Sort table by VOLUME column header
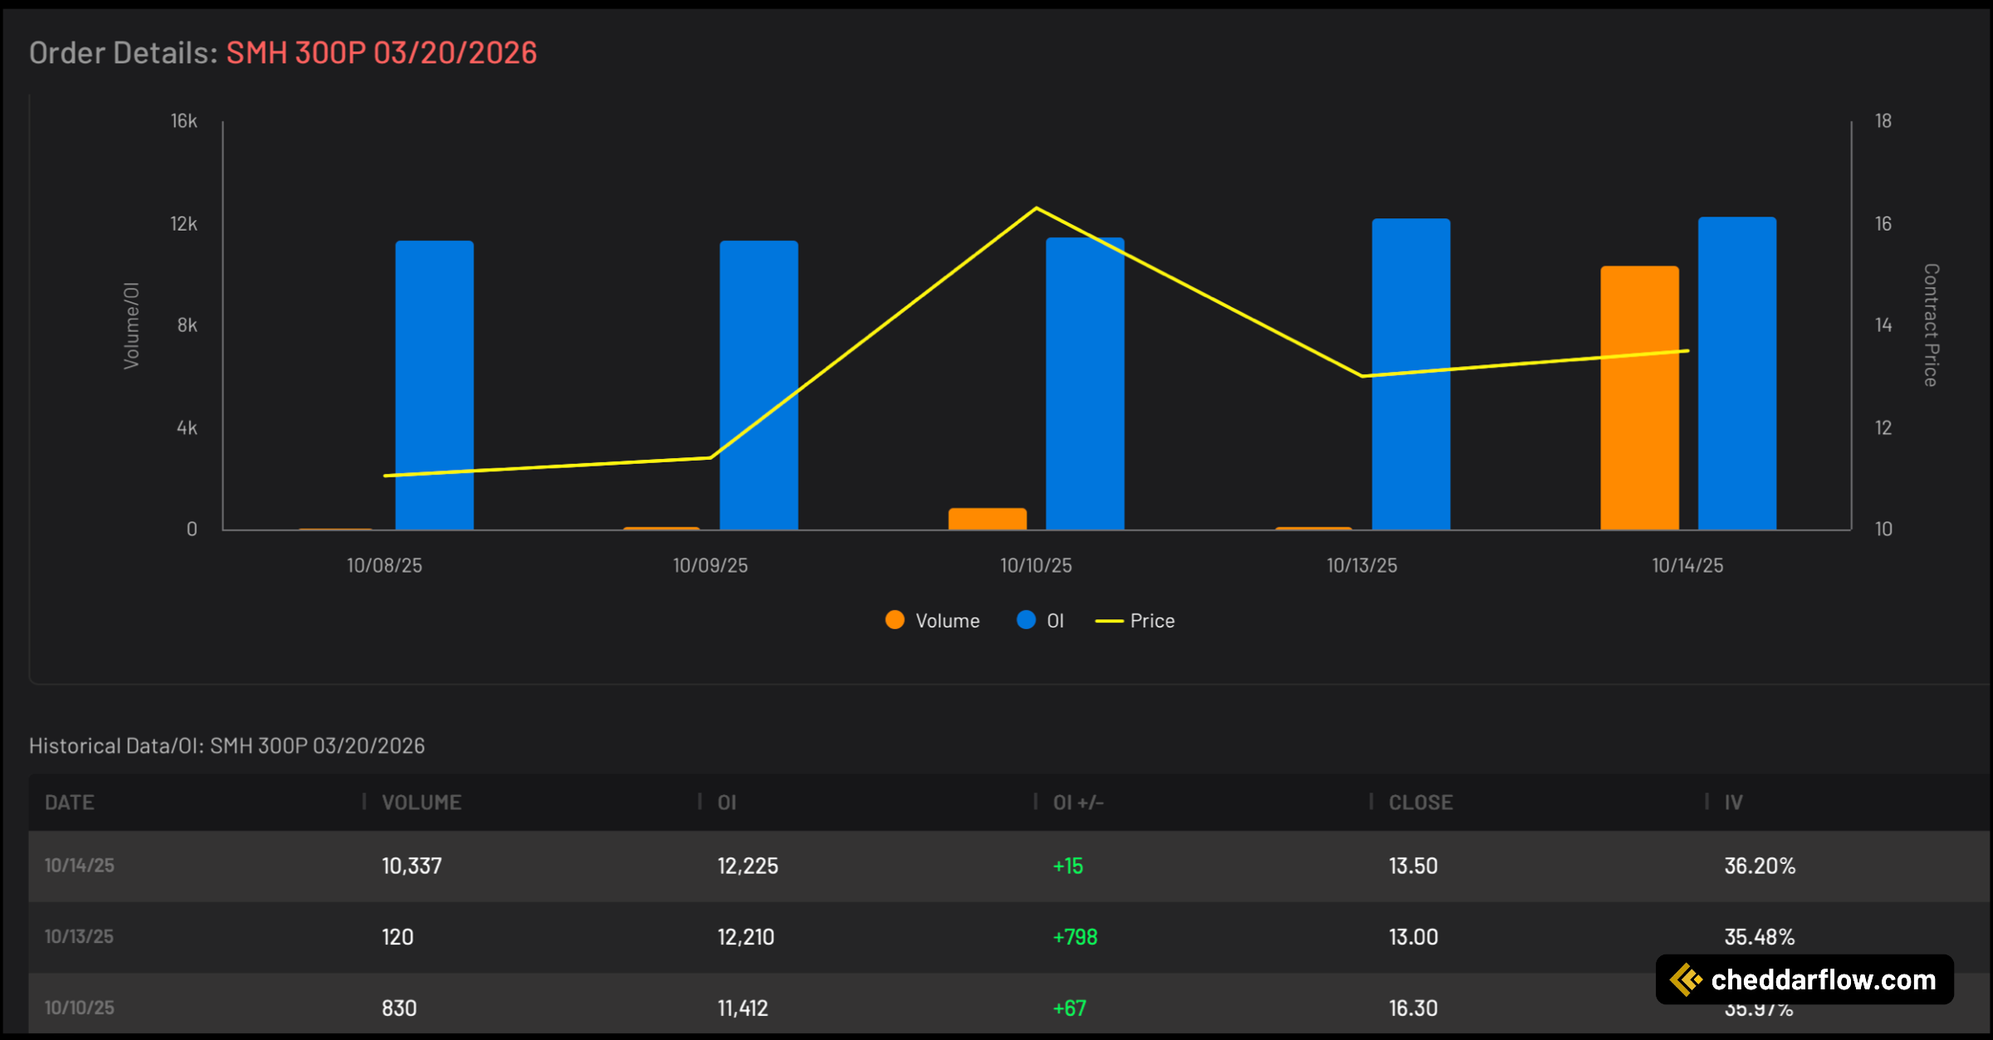 point(421,803)
